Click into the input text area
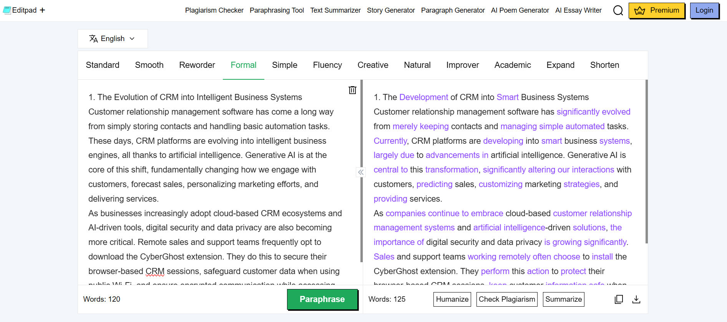 click(x=215, y=184)
